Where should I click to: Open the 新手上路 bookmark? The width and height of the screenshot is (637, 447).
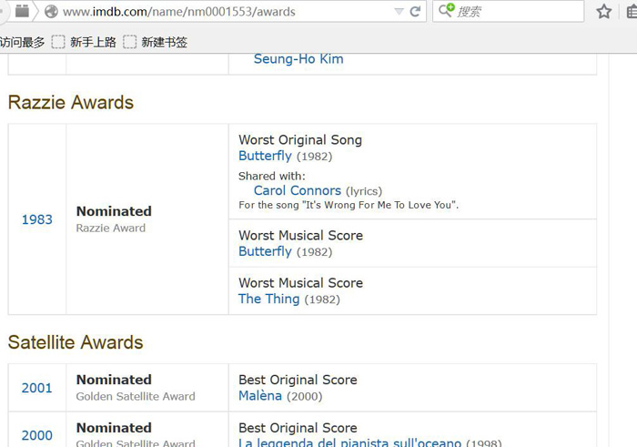click(93, 42)
